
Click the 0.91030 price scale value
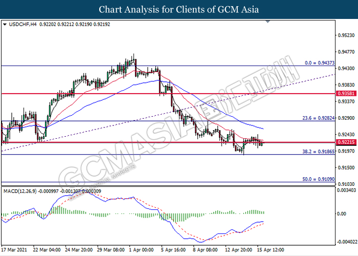click(x=346, y=184)
